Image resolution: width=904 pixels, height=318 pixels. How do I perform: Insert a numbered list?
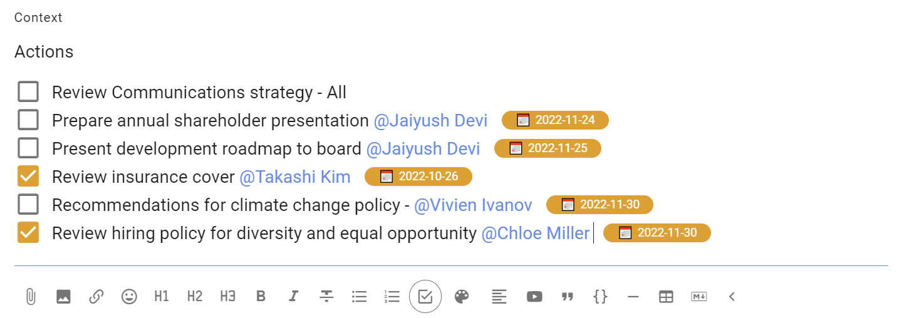pyautogui.click(x=392, y=297)
